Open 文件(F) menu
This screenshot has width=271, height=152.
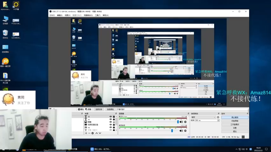52,15
